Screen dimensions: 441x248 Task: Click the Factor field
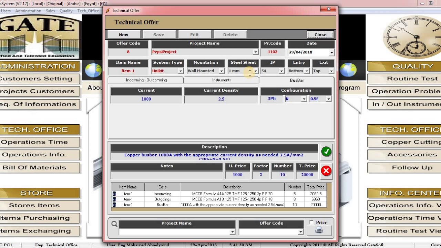pos(261,175)
